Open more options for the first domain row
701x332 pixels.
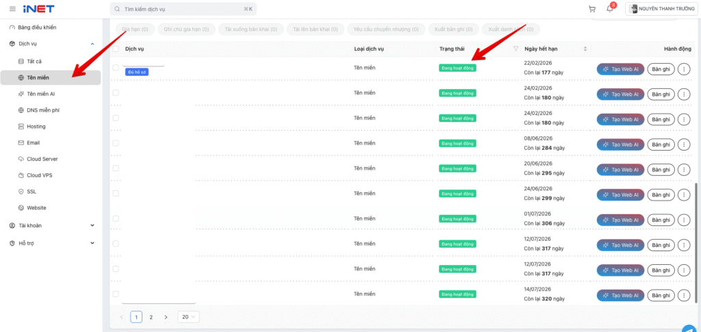pyautogui.click(x=684, y=68)
